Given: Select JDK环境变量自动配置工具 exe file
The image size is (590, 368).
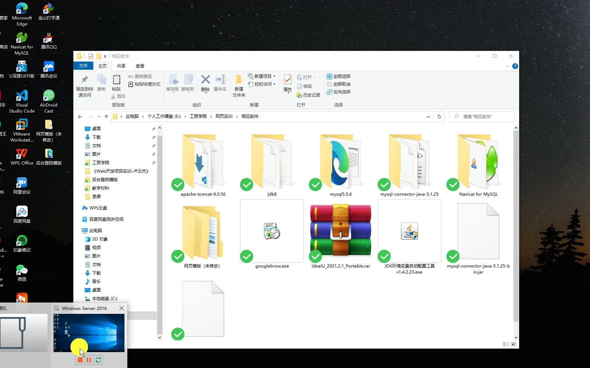Looking at the screenshot, I should [x=410, y=237].
